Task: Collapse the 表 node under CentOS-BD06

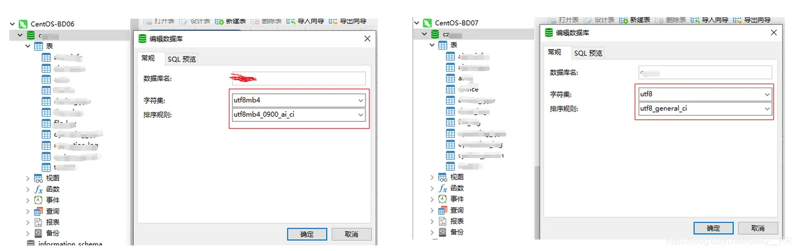Action: coord(28,46)
